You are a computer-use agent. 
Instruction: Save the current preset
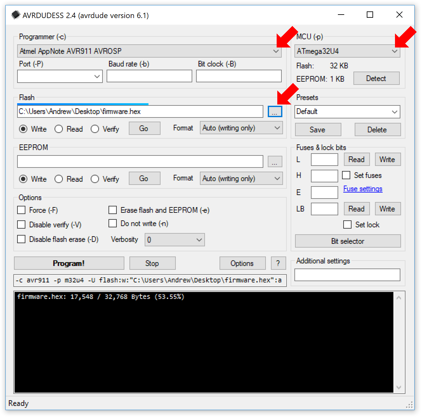point(318,130)
